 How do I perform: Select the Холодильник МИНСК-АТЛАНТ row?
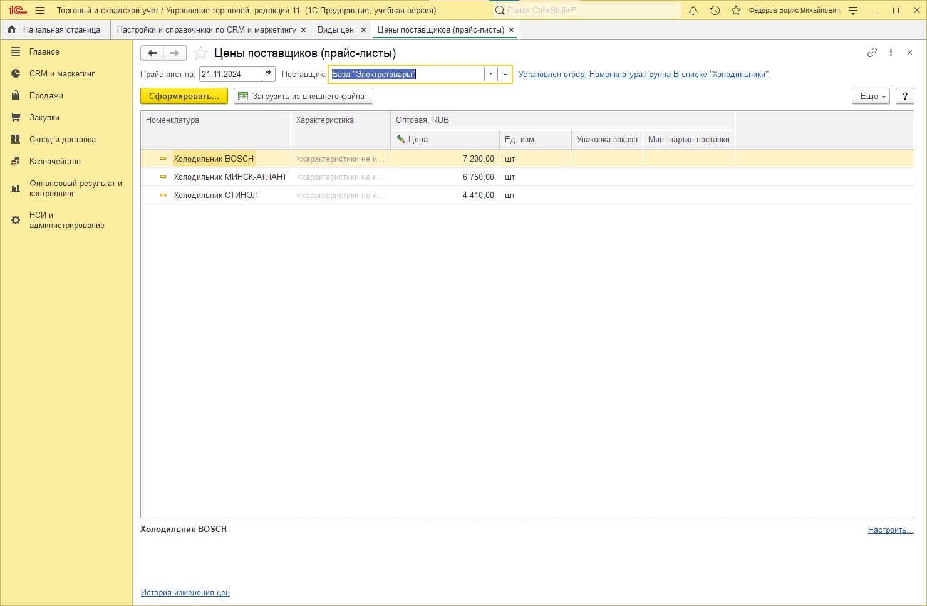click(527, 177)
